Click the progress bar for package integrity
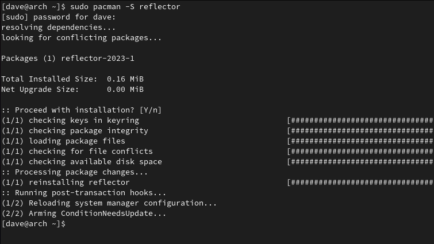Viewport: 434px width, 244px height. (360, 130)
